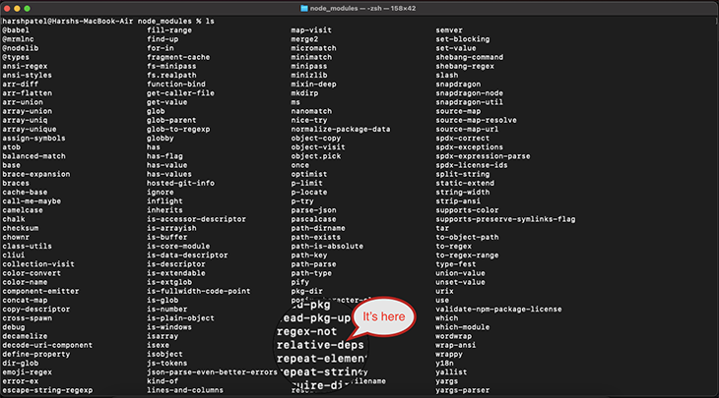Click 'shebang-command' in the fourth column
719x398 pixels.
coord(470,57)
